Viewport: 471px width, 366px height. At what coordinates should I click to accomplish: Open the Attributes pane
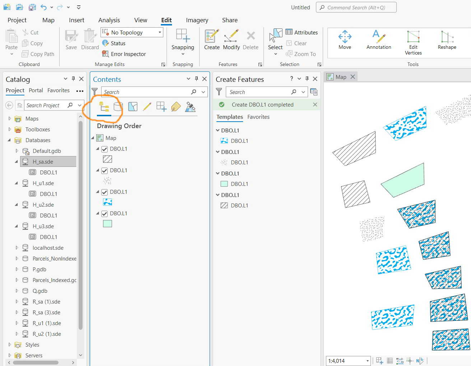click(x=302, y=32)
